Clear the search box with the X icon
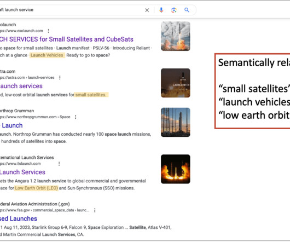 (147, 10)
